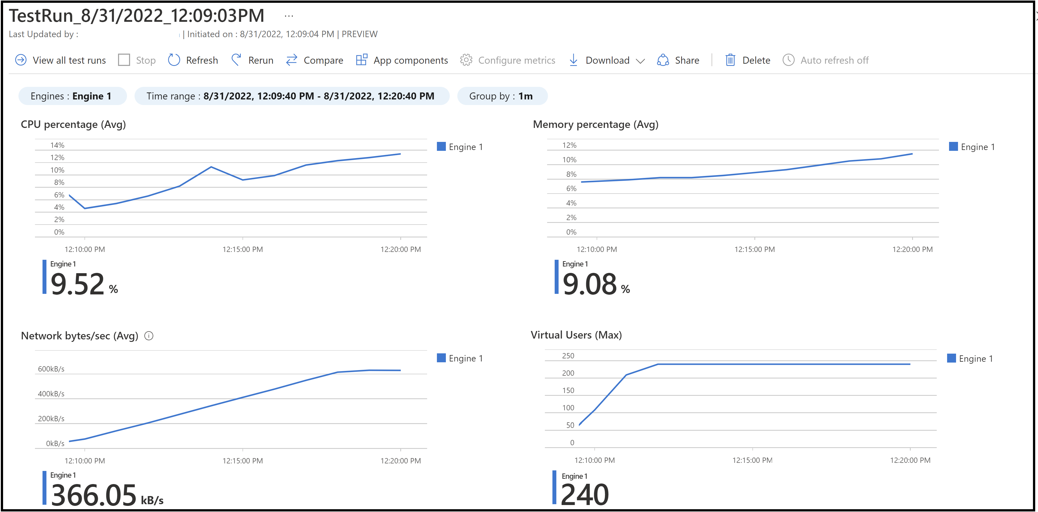This screenshot has height=512, width=1038.
Task: Click the Share icon
Action: click(x=663, y=60)
